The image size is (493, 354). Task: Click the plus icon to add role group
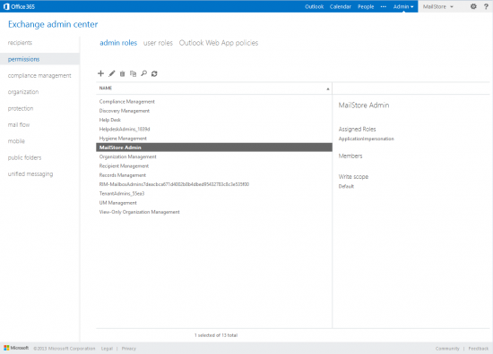point(100,73)
